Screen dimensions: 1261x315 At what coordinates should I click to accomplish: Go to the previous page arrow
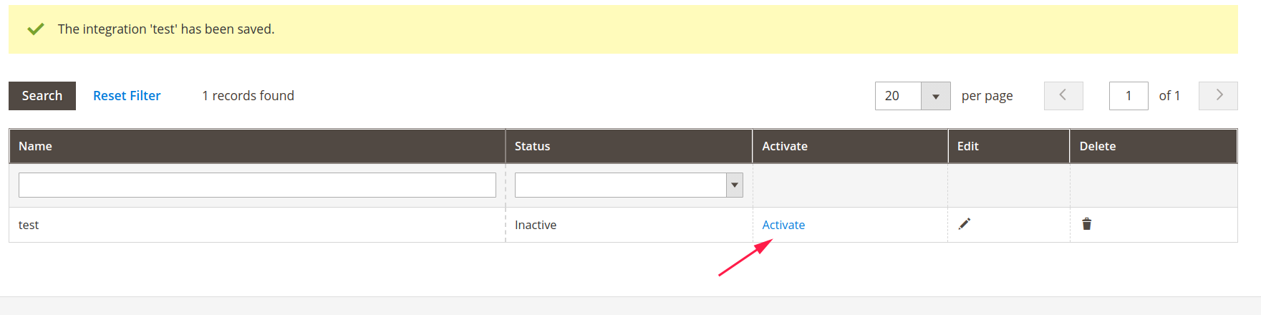[1063, 95]
